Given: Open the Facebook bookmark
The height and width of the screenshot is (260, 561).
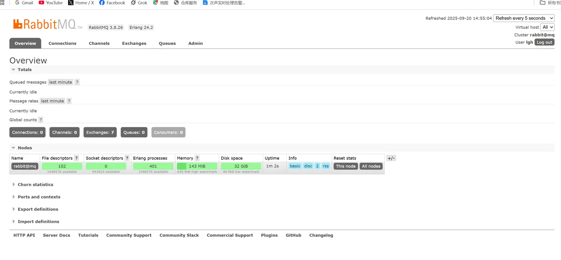Looking at the screenshot, I should (112, 3).
